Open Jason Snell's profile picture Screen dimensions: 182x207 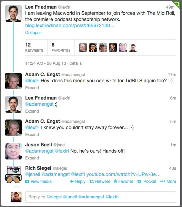pos(13,151)
